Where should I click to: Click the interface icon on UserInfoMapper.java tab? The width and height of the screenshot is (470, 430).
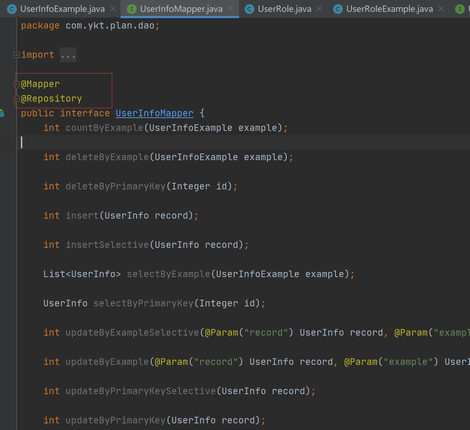pyautogui.click(x=131, y=9)
